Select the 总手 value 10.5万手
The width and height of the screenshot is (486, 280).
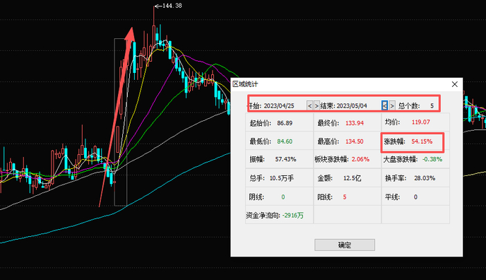281,178
